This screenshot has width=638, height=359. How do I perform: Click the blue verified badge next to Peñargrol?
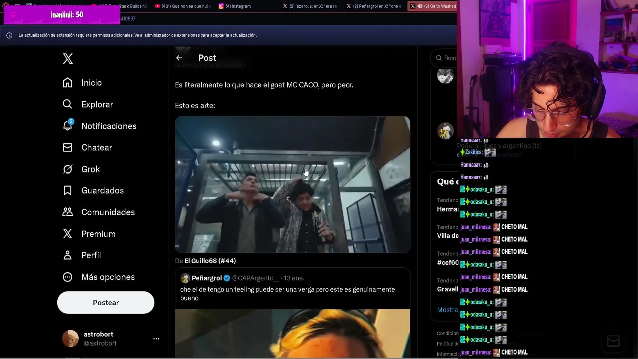coord(227,278)
